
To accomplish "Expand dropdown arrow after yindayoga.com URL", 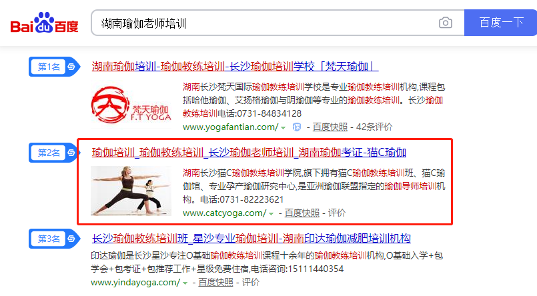I will (185, 283).
